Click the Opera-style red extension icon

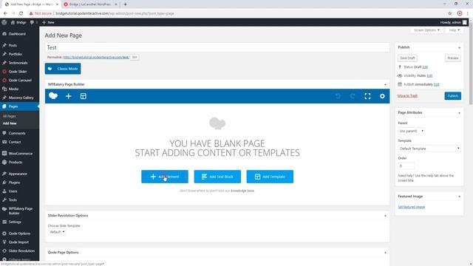(460, 13)
